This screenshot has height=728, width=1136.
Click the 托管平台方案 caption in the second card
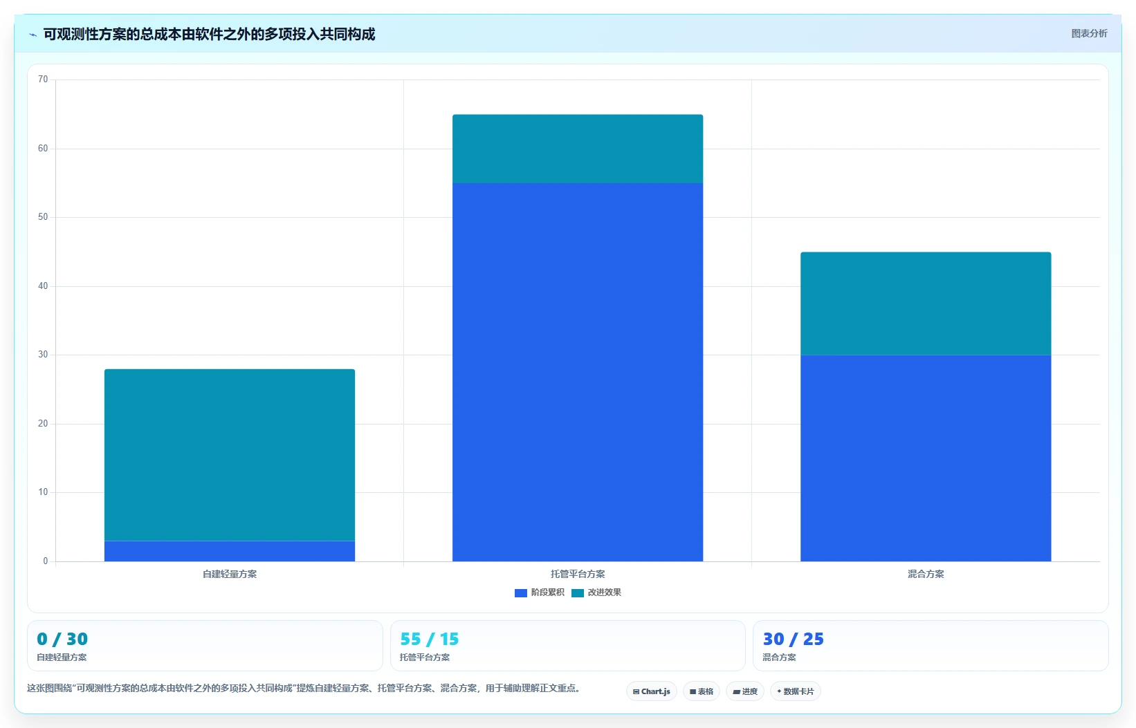pos(425,657)
